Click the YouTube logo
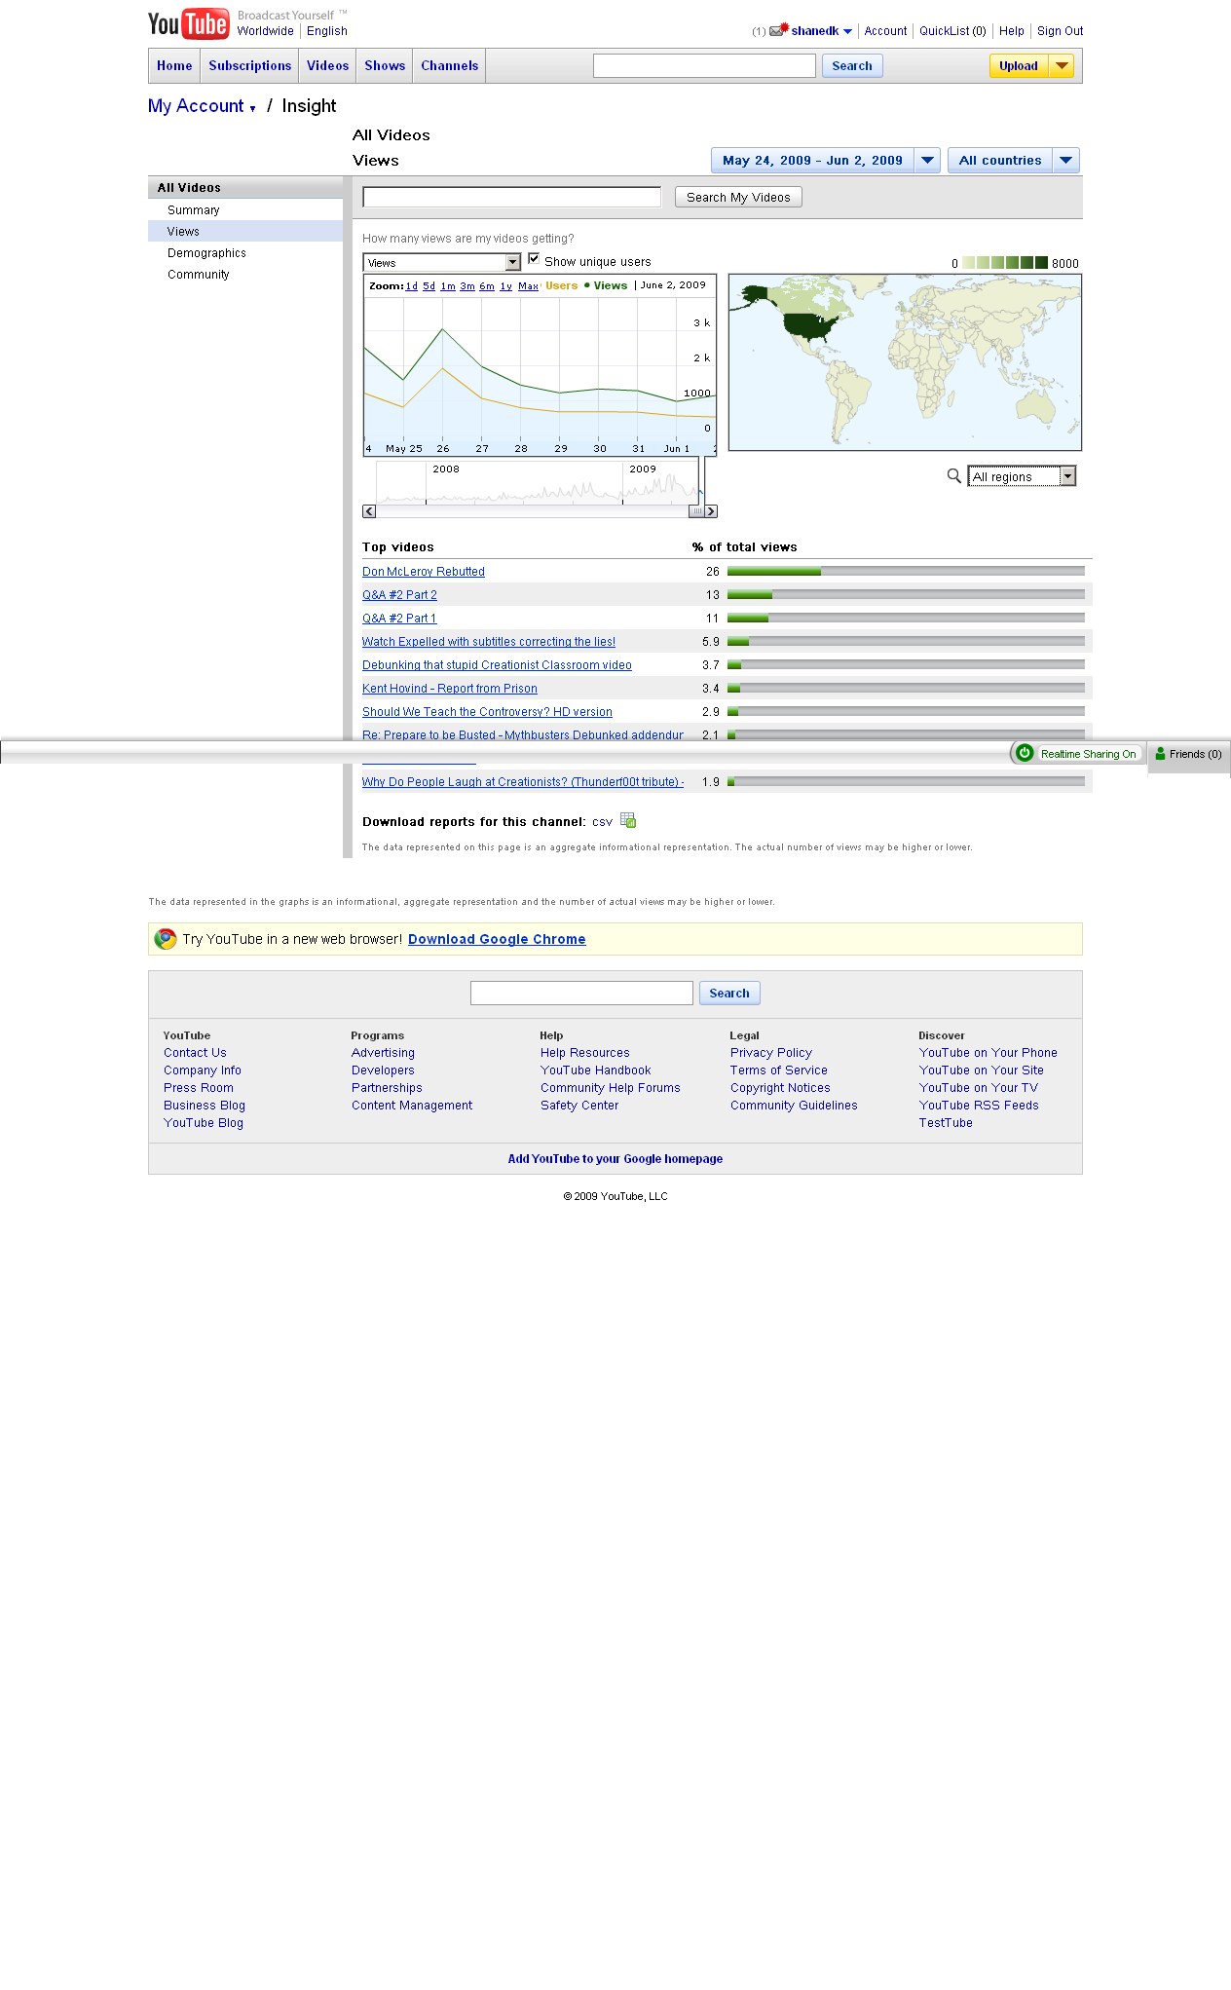Screen dimensions: 1231x1990 (x=189, y=23)
